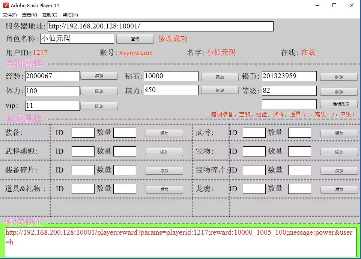Click 添加 button in 装备碎片 row
The height and width of the screenshot is (259, 361).
[164, 171]
